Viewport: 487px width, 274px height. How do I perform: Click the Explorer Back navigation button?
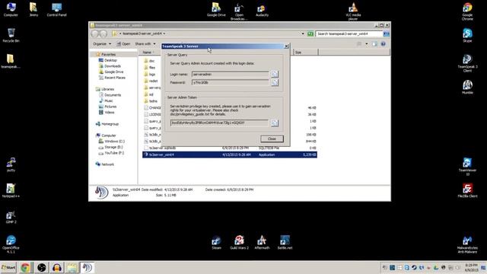point(95,33)
